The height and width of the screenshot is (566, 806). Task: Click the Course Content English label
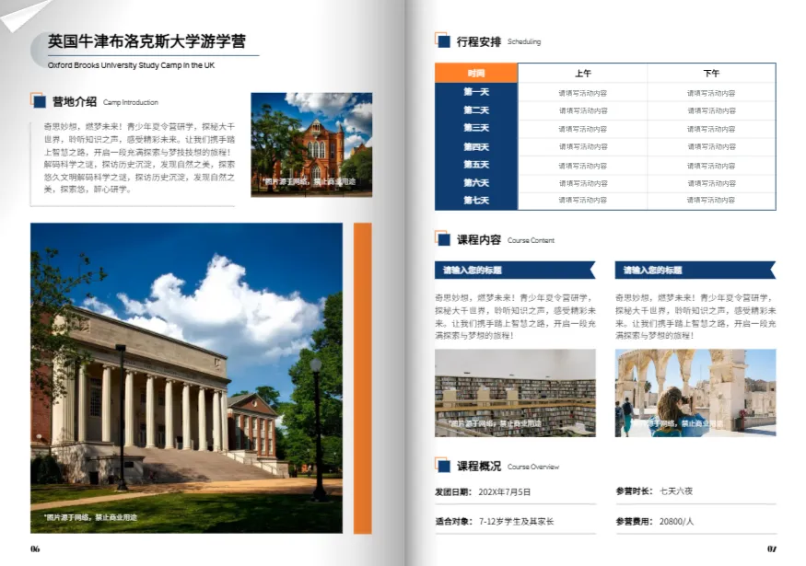(x=531, y=240)
